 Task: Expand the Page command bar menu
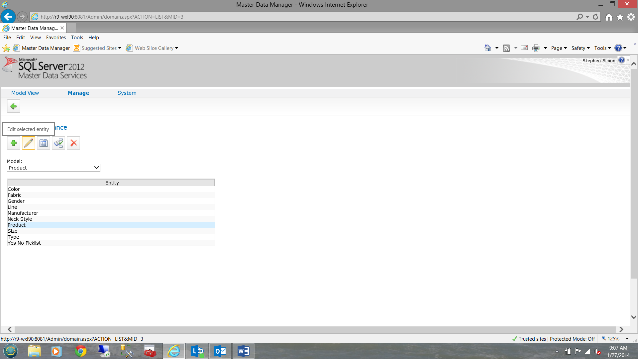coord(559,48)
